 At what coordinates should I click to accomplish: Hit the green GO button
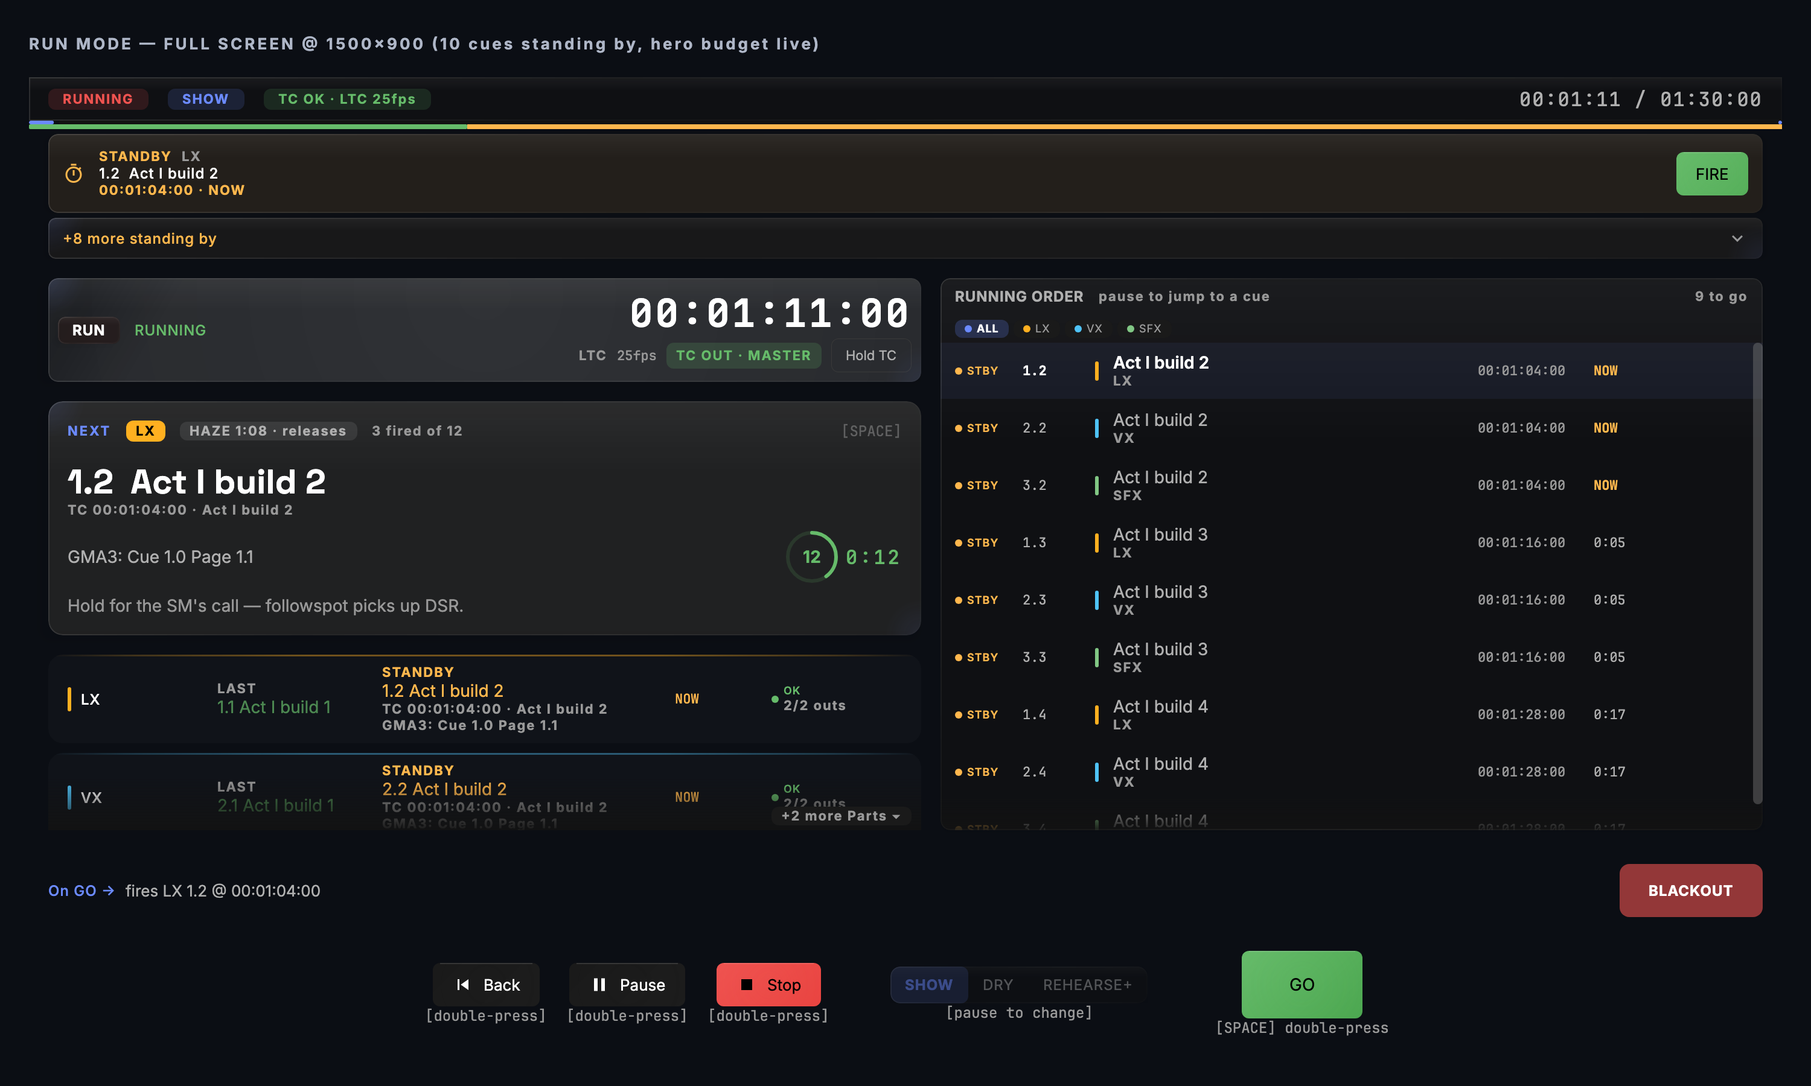tap(1302, 984)
